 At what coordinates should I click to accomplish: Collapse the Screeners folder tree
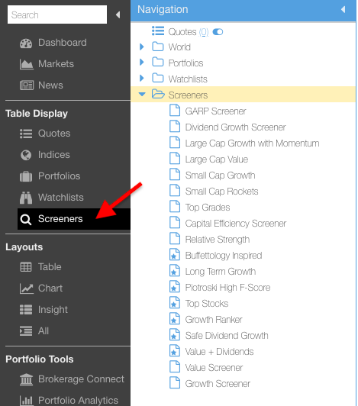pos(142,95)
